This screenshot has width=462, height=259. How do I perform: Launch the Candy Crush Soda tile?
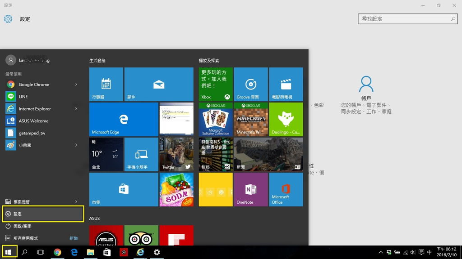[176, 189]
